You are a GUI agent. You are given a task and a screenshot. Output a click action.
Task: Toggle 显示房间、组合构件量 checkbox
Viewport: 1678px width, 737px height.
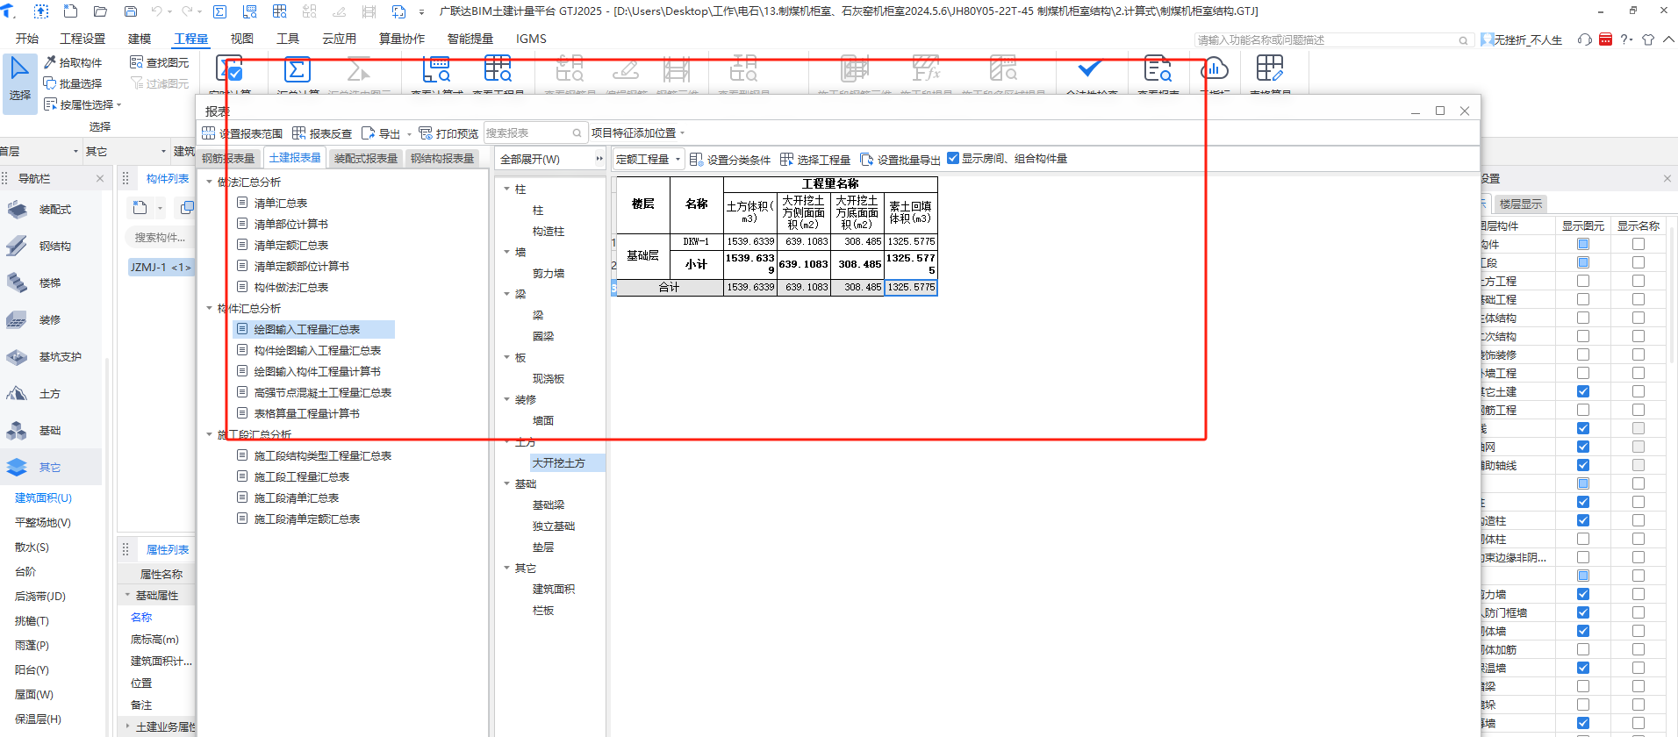[953, 158]
